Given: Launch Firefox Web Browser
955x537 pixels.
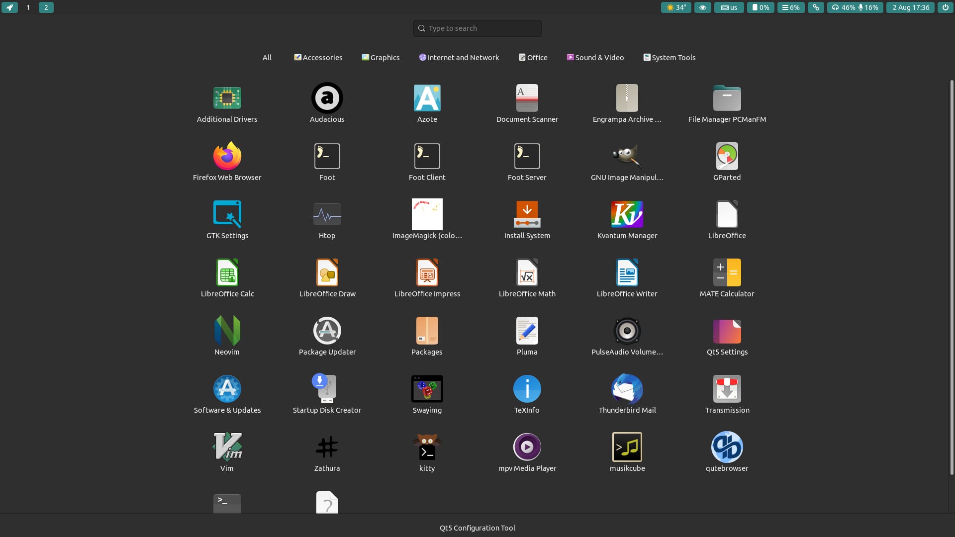Looking at the screenshot, I should pyautogui.click(x=227, y=162).
